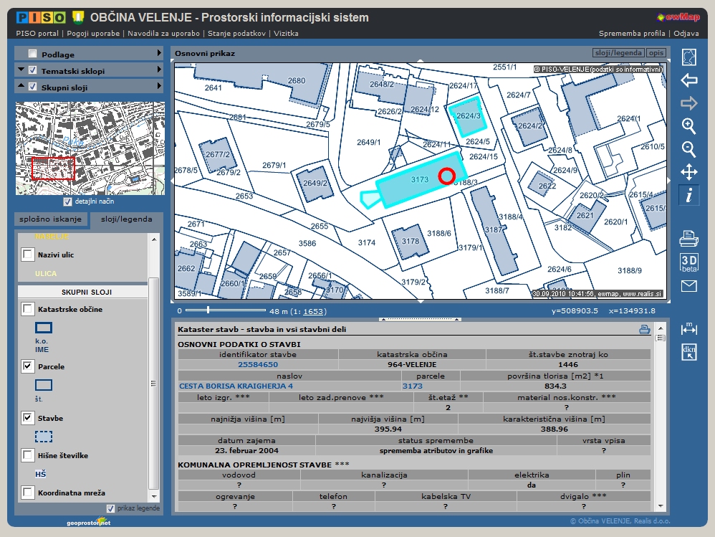The height and width of the screenshot is (537, 715).
Task: Uncheck the Parcele layer checkbox
Action: (x=27, y=366)
